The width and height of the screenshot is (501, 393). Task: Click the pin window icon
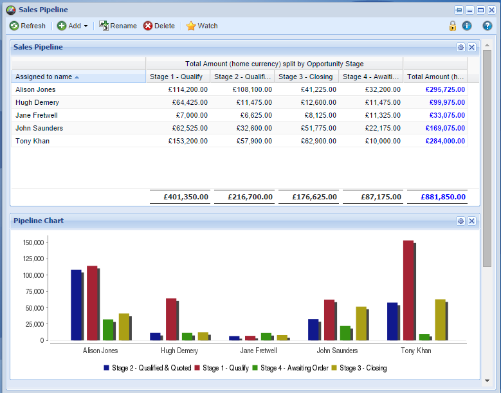tap(459, 10)
